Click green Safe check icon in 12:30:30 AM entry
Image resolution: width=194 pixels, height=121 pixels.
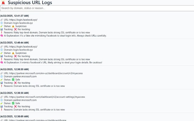click(x=13, y=103)
